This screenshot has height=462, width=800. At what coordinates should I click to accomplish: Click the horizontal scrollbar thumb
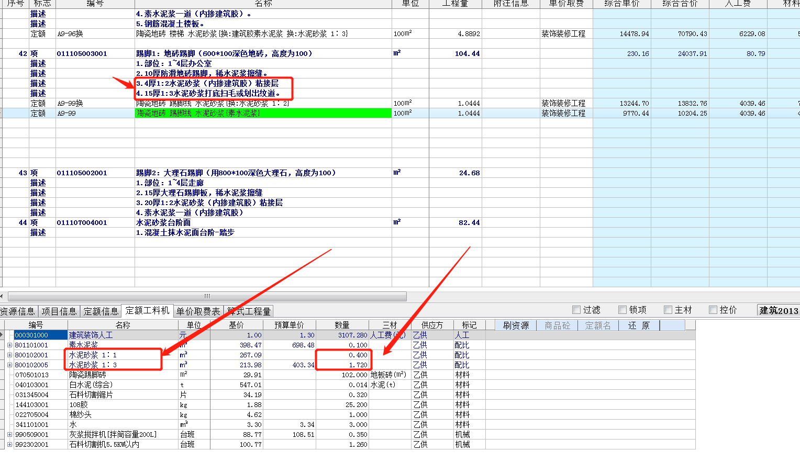point(207,296)
